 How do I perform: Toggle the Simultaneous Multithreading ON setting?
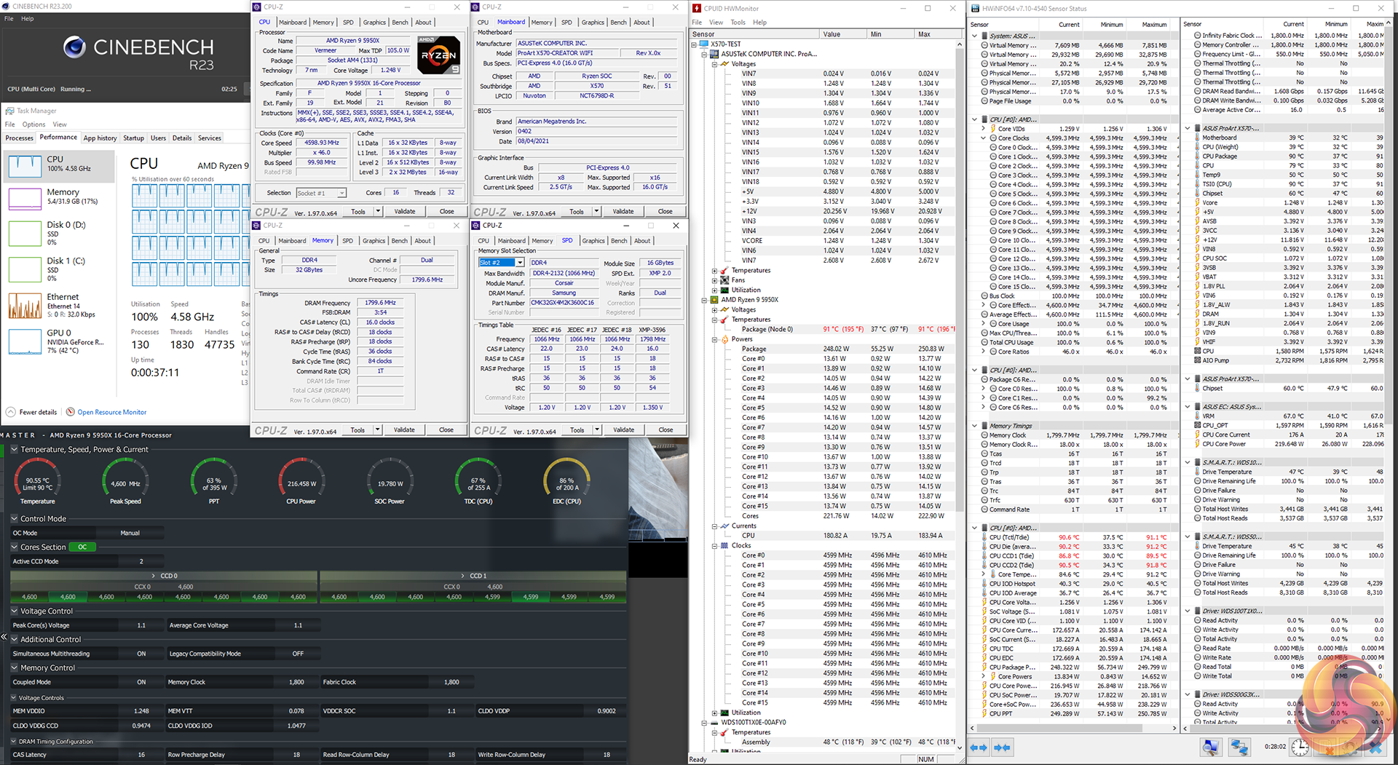click(141, 654)
